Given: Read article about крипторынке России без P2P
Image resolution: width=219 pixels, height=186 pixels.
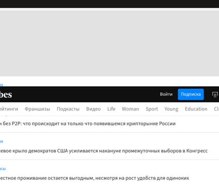Looking at the screenshot, I should [x=88, y=123].
